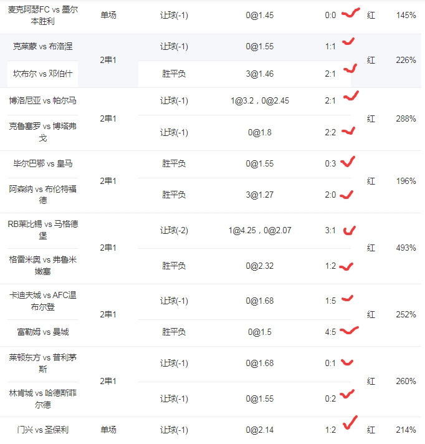Open the 坎布尔 vs 邓伯什 match
The width and height of the screenshot is (425, 444).
point(43,74)
